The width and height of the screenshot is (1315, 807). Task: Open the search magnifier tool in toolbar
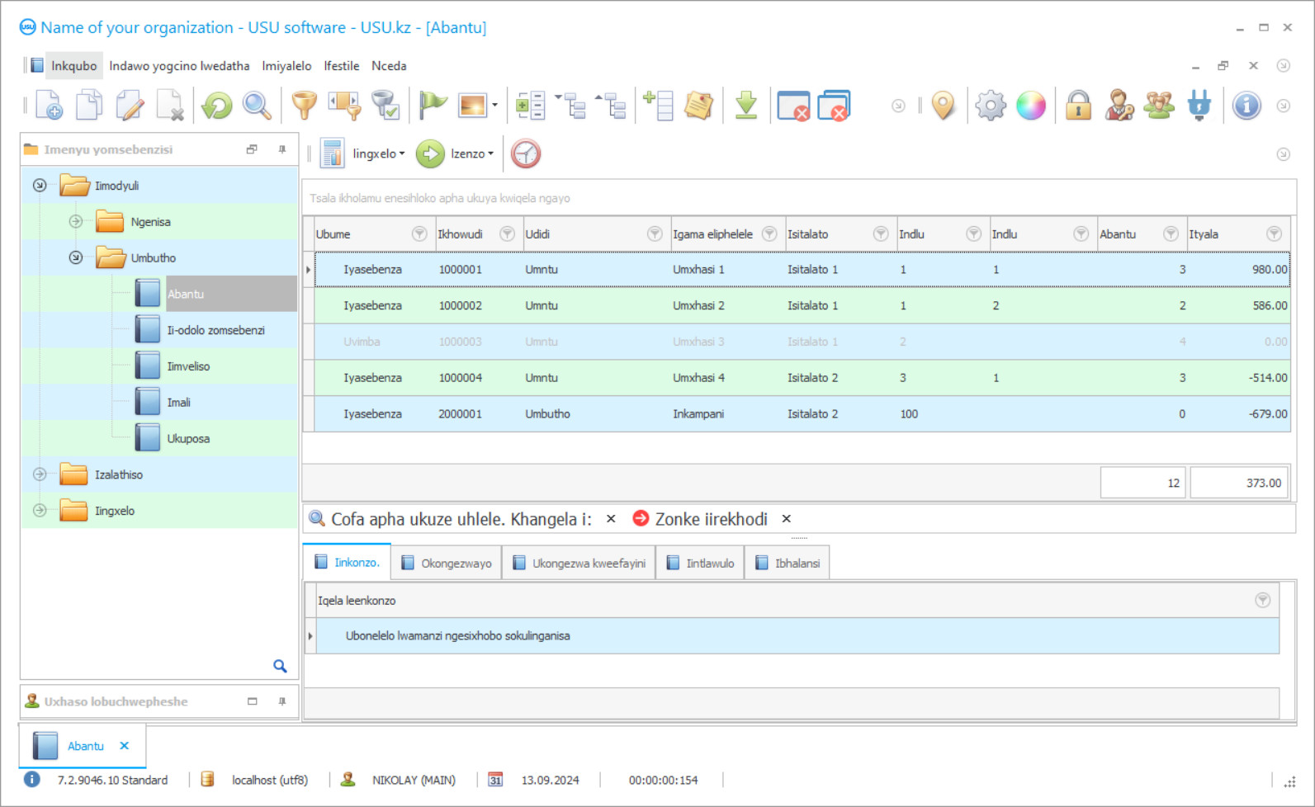point(257,106)
